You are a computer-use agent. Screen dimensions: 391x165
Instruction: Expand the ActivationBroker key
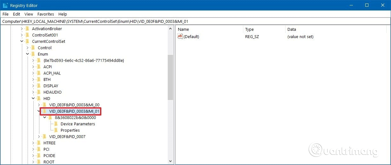[22, 29]
